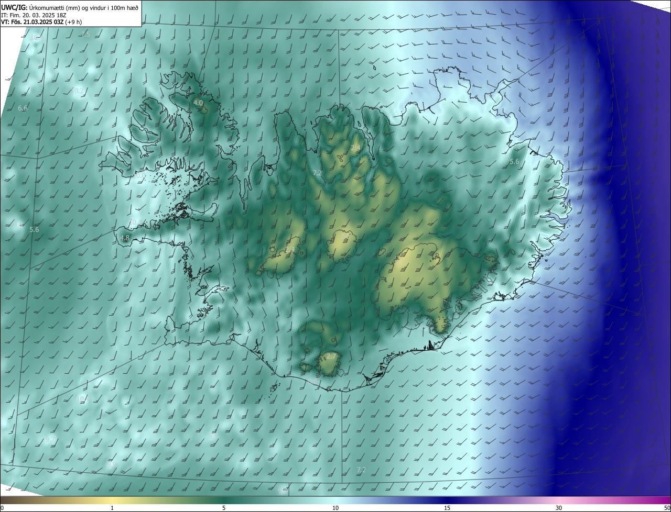This screenshot has height=512, width=671.
Task: Click the "6.6" value label on map
Action: [x=23, y=108]
